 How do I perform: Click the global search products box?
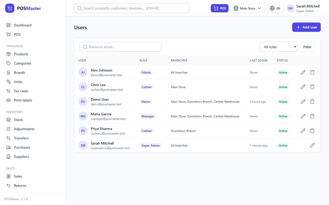pyautogui.click(x=132, y=8)
